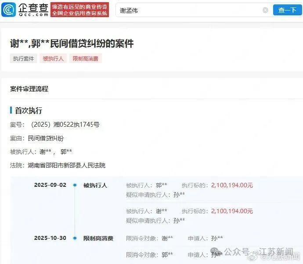Screen dimensions: 303x264
Task: Click 申请人 孙** in the 谢** restriction row
Action: coord(205,238)
